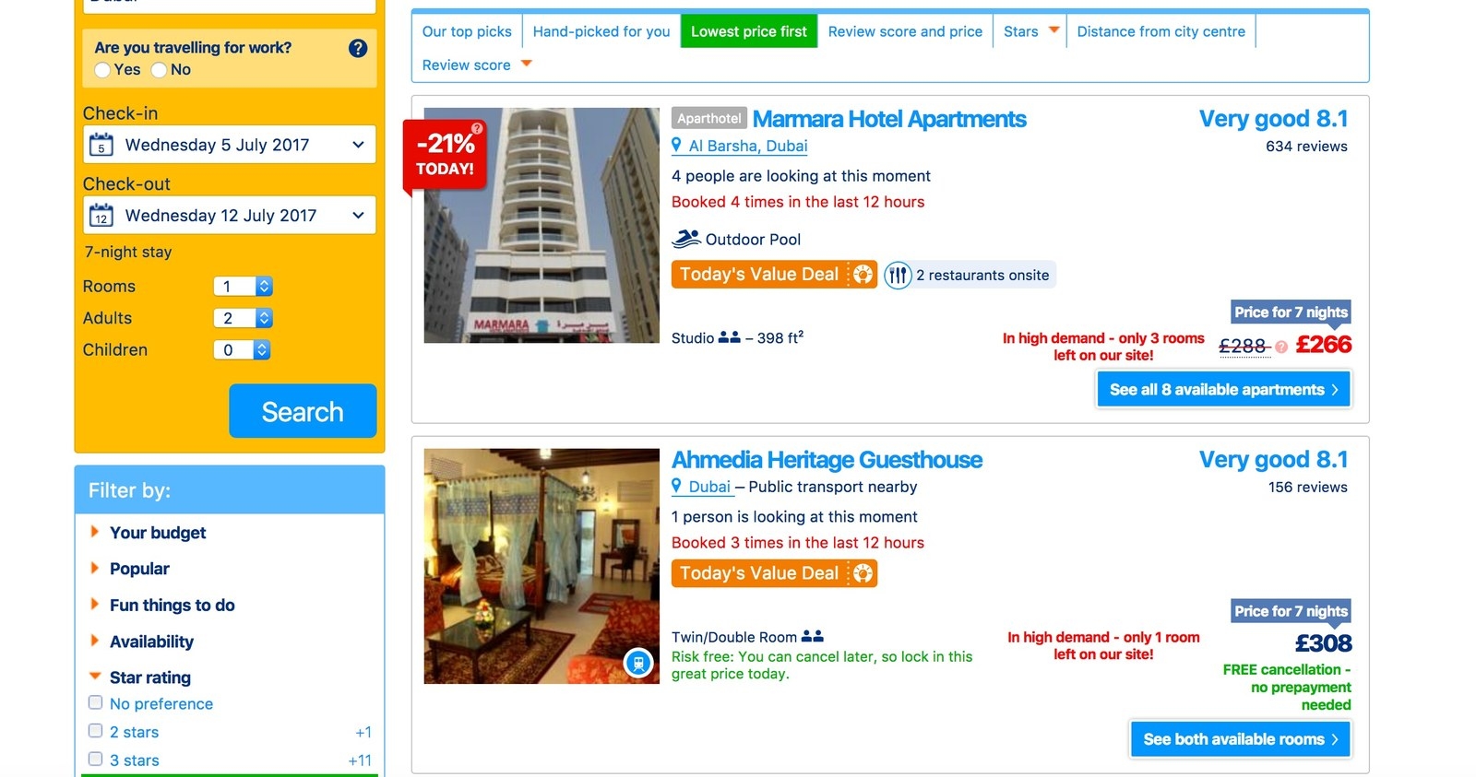Click the restaurants fork and knife icon
Screen dimensions: 1476x777
[898, 275]
